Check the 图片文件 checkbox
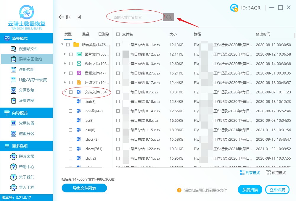 point(71,54)
